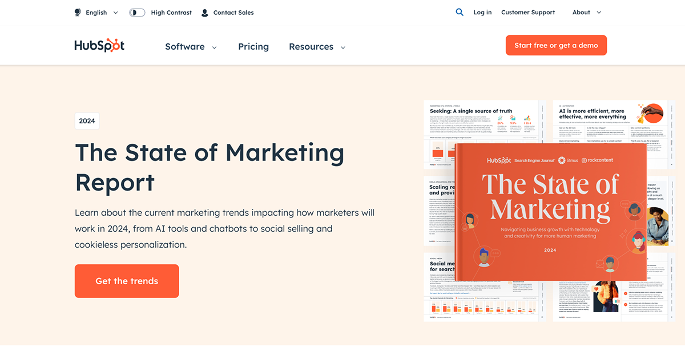Expand the Resources menu
This screenshot has height=363, width=685.
pyautogui.click(x=317, y=47)
